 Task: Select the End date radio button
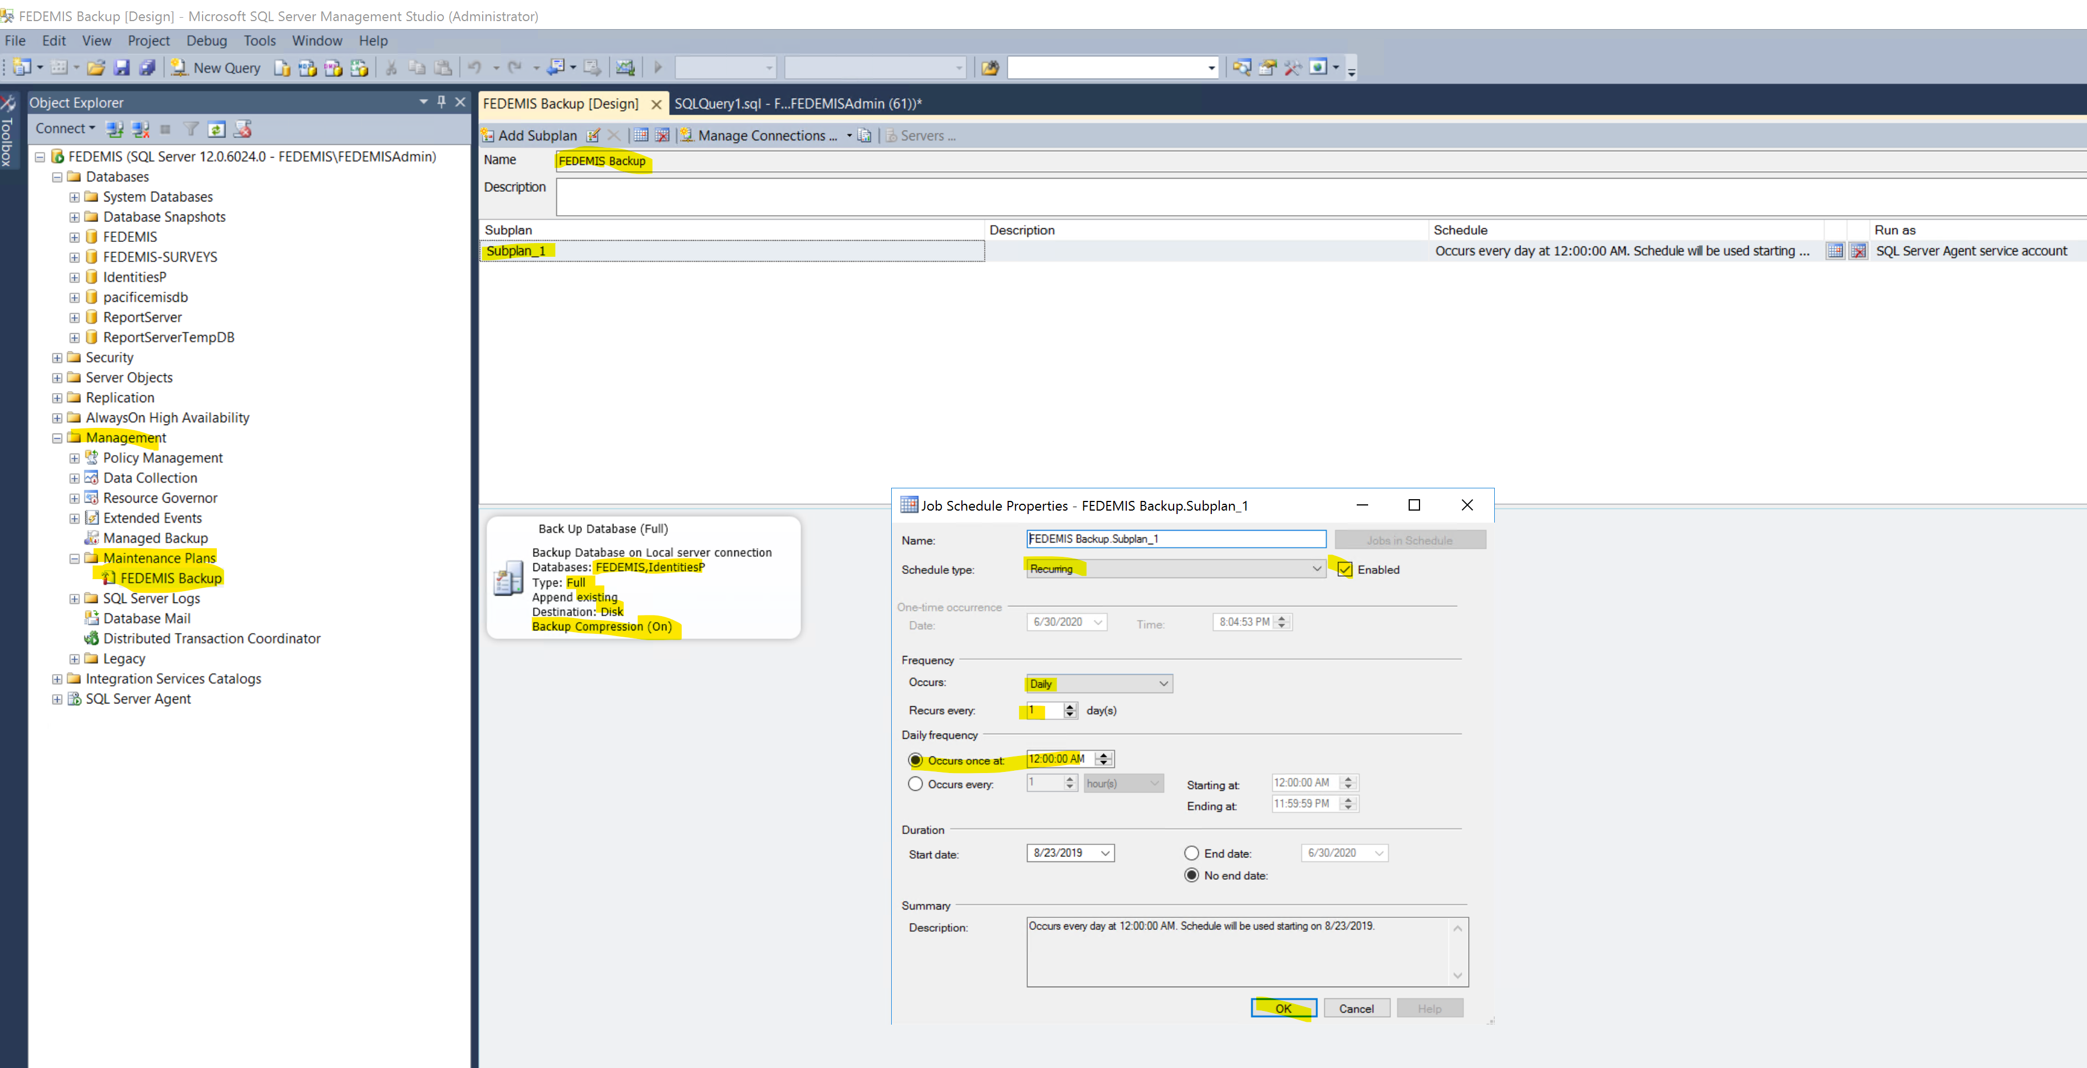[x=1192, y=853]
